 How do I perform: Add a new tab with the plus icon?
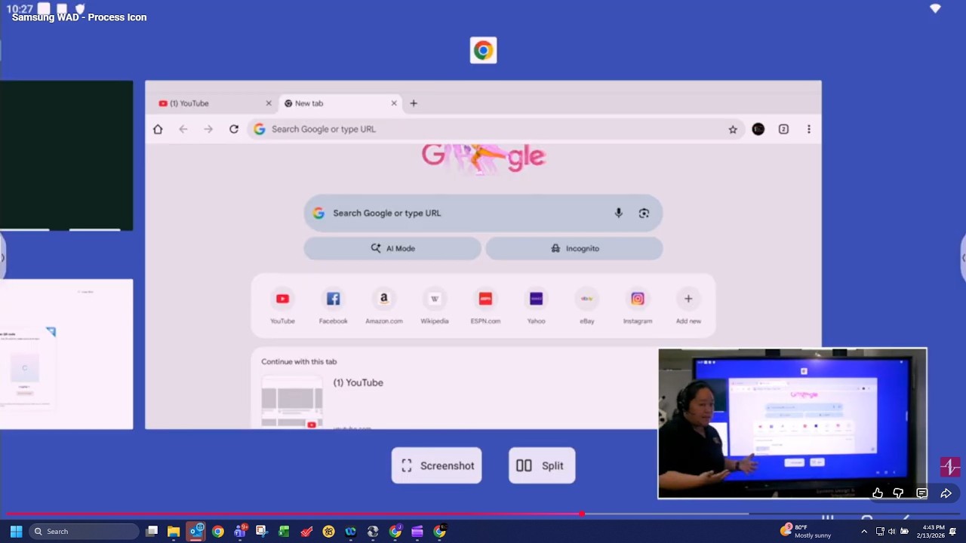pos(414,103)
